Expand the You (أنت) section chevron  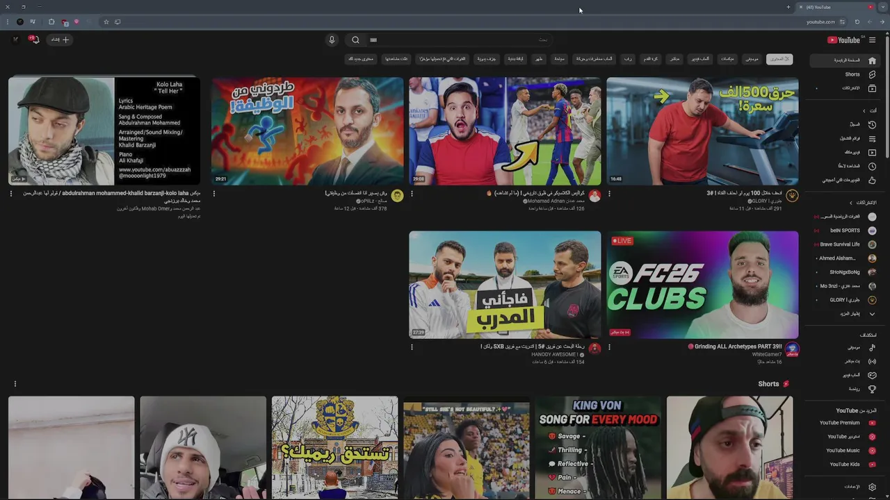[x=864, y=110]
